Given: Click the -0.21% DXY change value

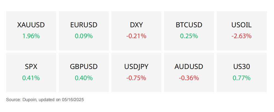Looking at the screenshot, I should tap(136, 36).
